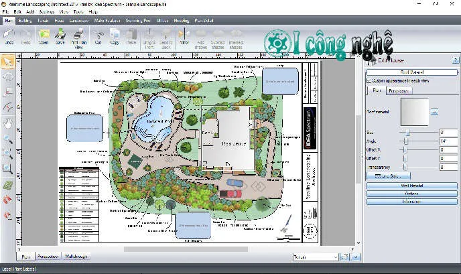Viewport: 461px width, 274px height.
Task: Click the Size value input field
Action: tap(449, 133)
